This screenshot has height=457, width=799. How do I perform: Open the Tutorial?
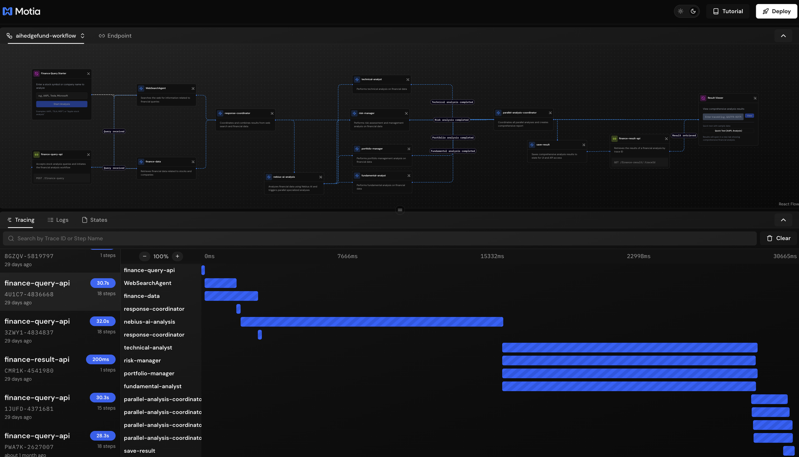[727, 11]
